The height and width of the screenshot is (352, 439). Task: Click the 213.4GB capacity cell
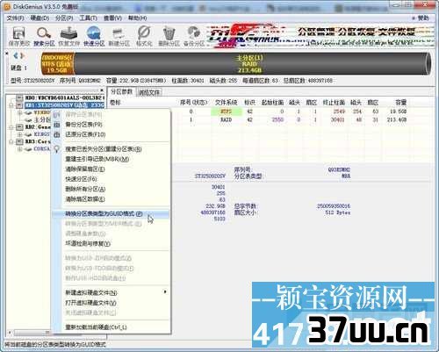pos(397,119)
